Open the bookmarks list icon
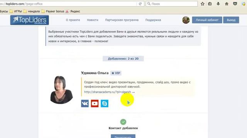This screenshot has height=138, width=247. [x=210, y=4]
